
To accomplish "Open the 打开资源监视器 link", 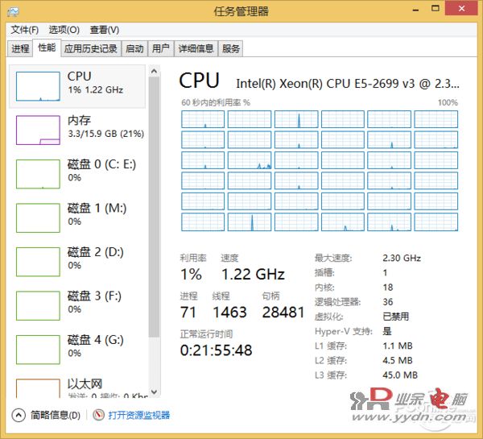I will tap(139, 415).
